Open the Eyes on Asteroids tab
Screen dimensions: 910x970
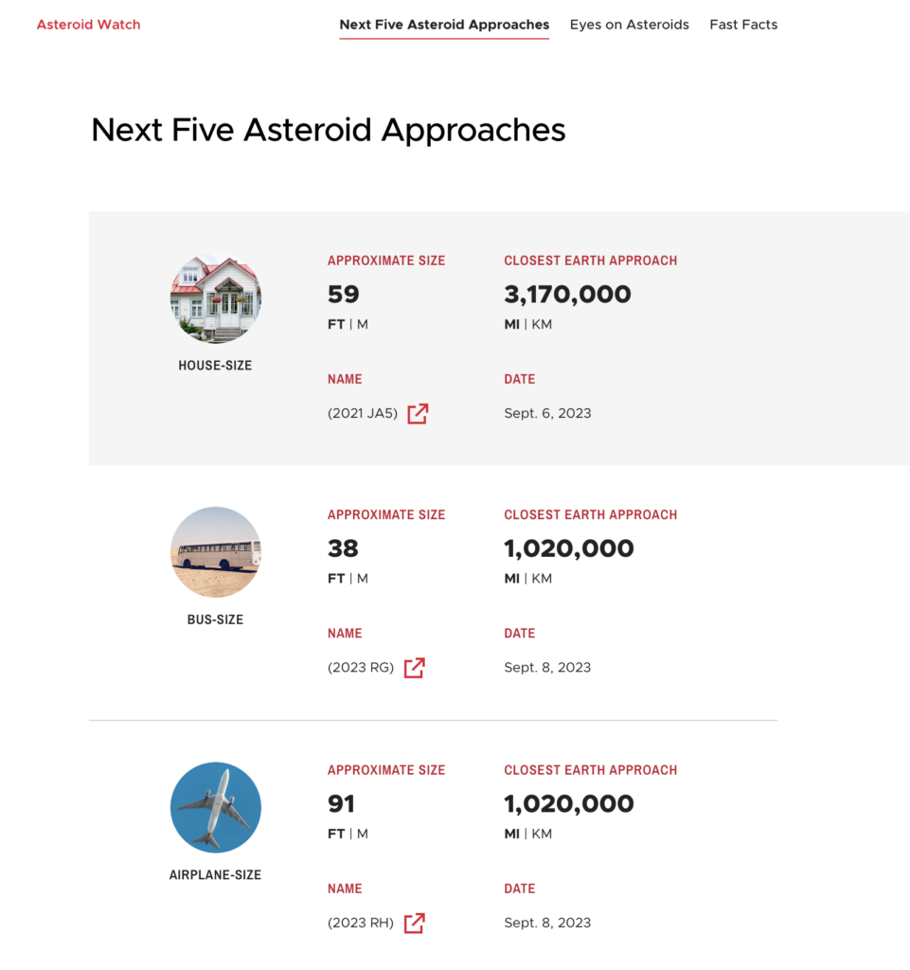(x=629, y=25)
